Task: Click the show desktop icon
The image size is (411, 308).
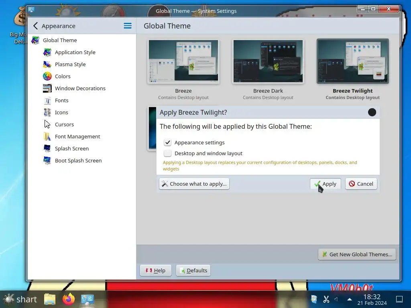Action: (x=399, y=299)
